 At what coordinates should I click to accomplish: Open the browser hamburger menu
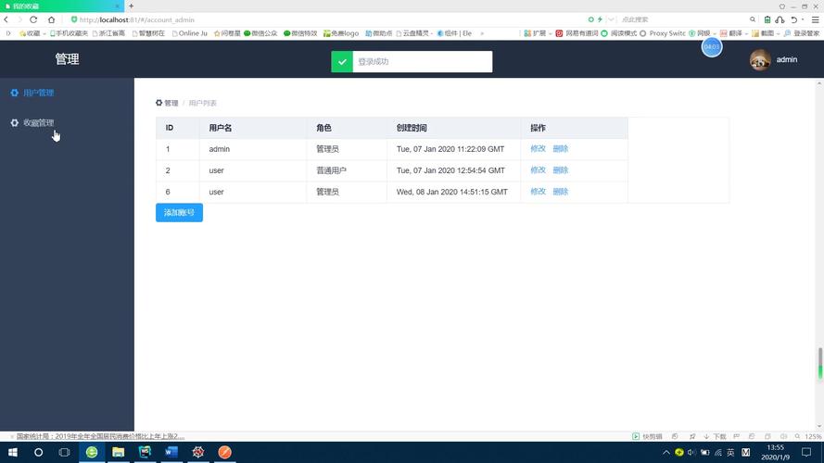(815, 19)
